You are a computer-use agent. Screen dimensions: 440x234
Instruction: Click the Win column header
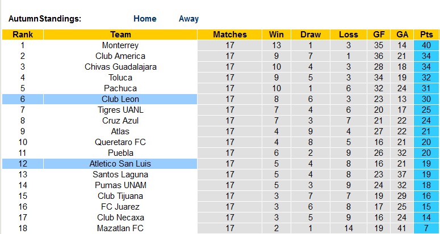coord(276,35)
